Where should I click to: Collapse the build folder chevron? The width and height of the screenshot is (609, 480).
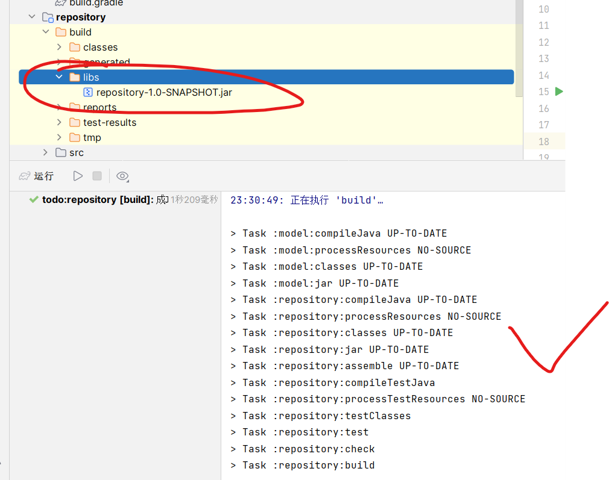pos(46,32)
